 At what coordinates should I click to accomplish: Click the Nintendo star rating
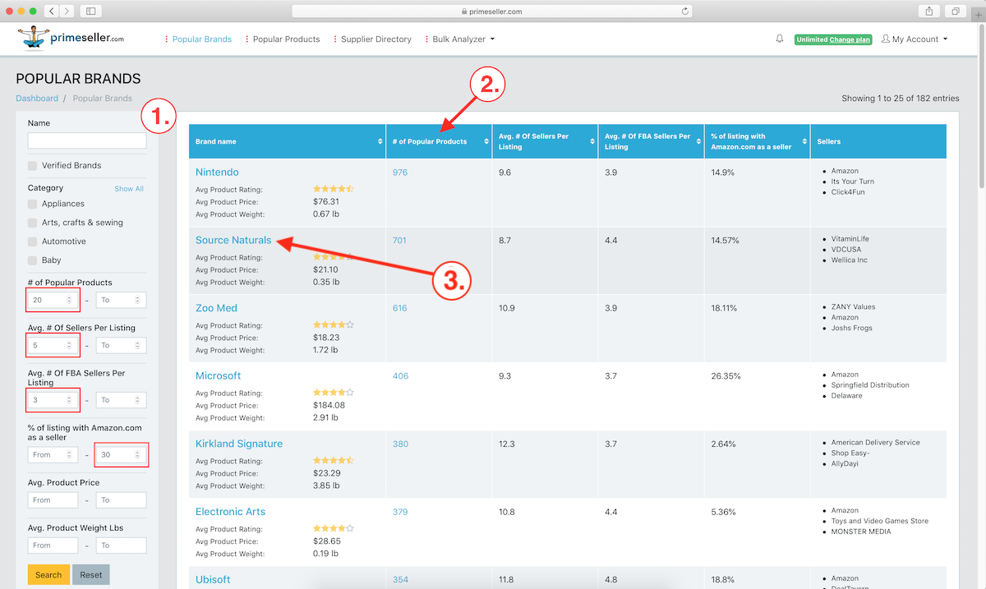click(334, 189)
